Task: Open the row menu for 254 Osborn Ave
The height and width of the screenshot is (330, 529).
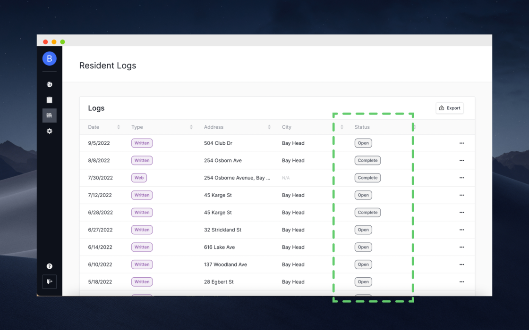Action: tap(461, 160)
